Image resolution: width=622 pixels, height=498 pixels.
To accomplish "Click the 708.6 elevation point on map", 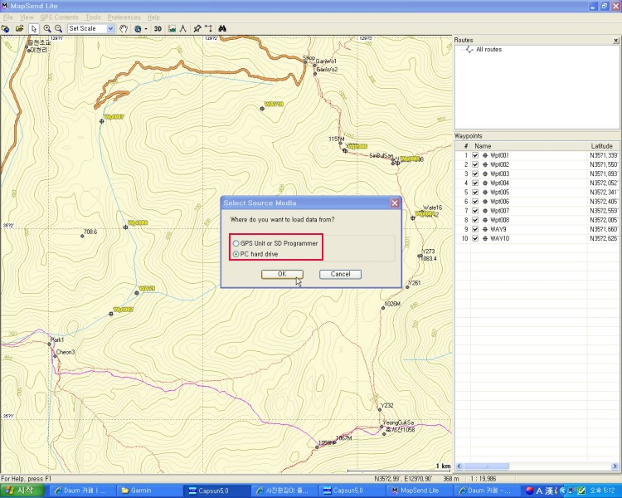I will 82,236.
